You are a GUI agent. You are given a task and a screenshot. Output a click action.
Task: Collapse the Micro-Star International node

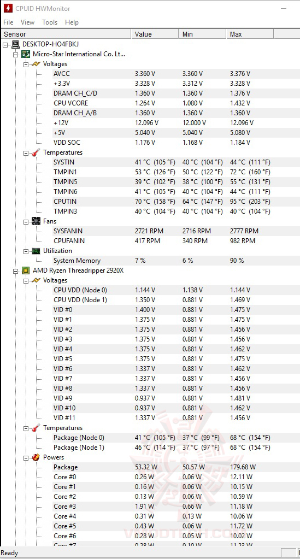click(x=16, y=55)
